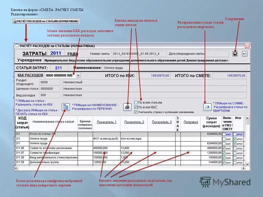This screenshot has width=263, height=197.
Task: Click the СТАТЬЯ ЗАТРАТ field showing 211
Action: pyautogui.click(x=59, y=68)
